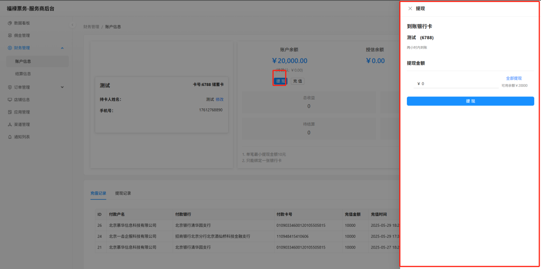This screenshot has height=269, width=541.
Task: Switch to the 充值记录 tab
Action: [98, 193]
